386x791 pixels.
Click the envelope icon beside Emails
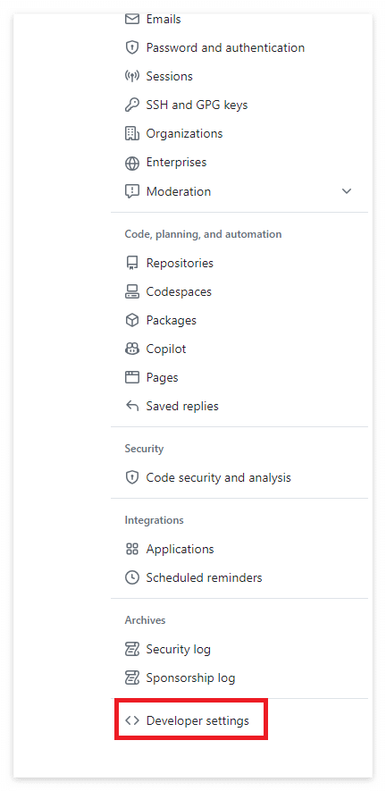tap(131, 19)
